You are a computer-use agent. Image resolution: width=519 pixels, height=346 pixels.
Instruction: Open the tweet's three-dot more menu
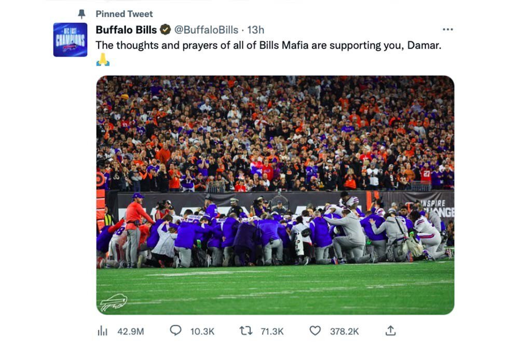pyautogui.click(x=448, y=30)
